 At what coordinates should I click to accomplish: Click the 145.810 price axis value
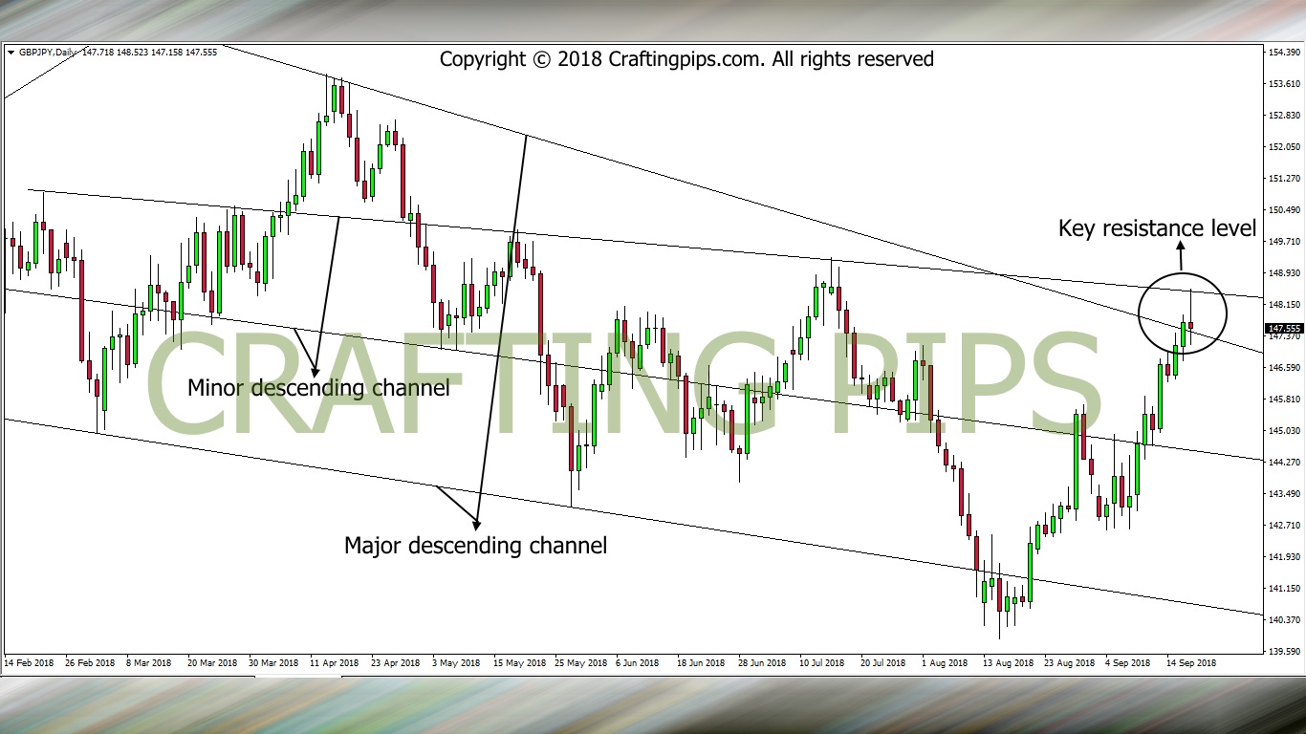pos(1285,399)
